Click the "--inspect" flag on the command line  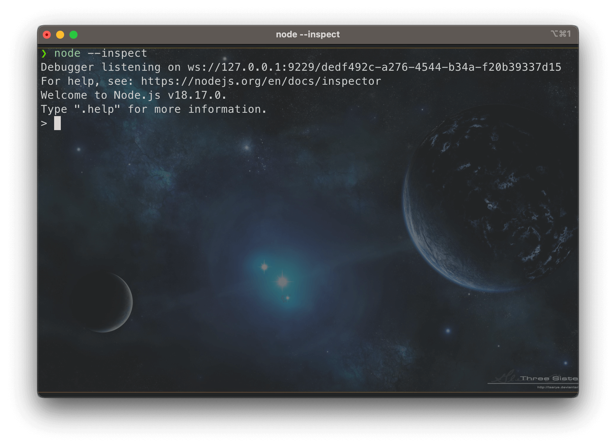117,53
